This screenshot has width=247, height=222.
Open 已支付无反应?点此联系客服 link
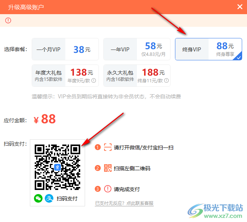[124, 203]
